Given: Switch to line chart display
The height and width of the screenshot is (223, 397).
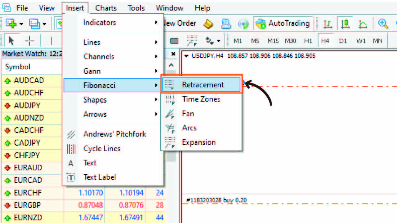Looking at the screenshot, I should 363,24.
